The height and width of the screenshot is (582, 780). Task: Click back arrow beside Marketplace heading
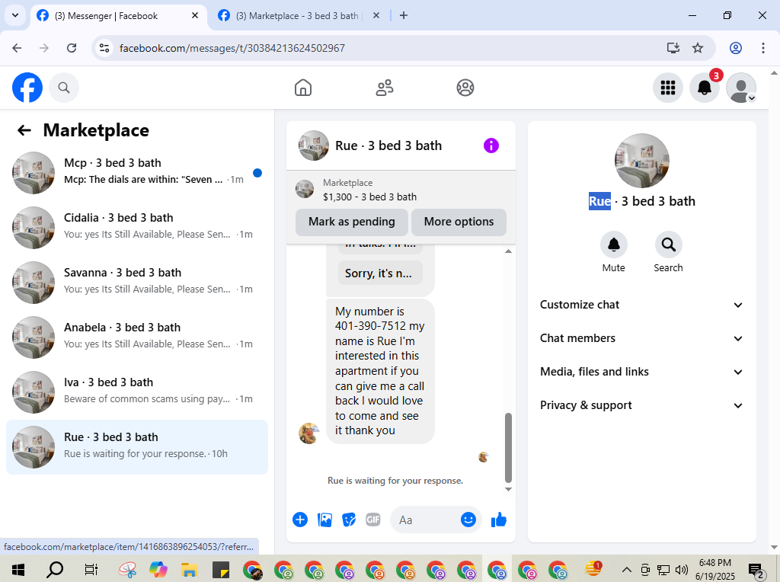click(x=24, y=130)
